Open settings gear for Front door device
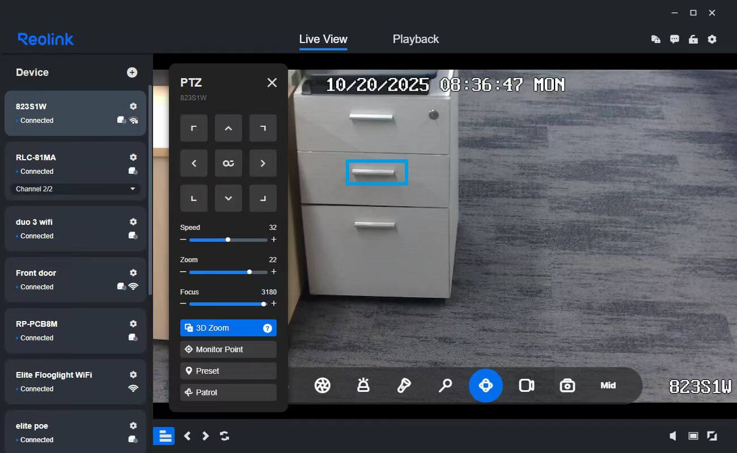 [133, 273]
